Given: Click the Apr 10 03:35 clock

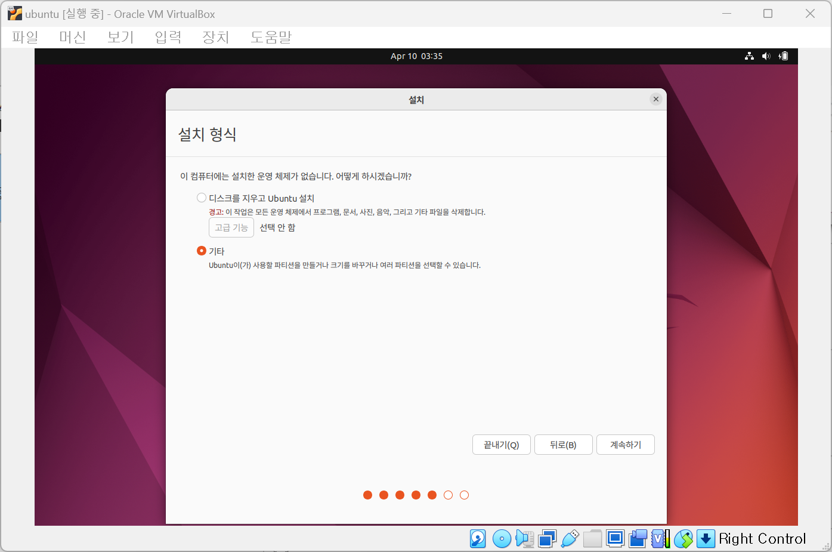Looking at the screenshot, I should [416, 56].
